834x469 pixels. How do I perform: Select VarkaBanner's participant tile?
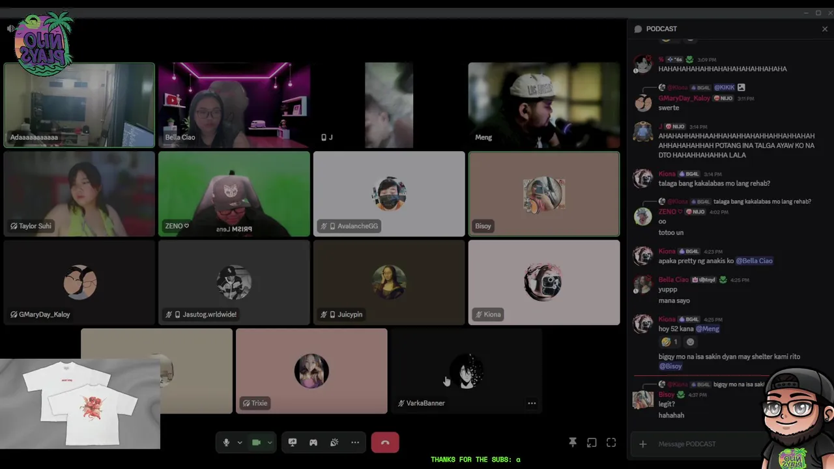click(467, 371)
